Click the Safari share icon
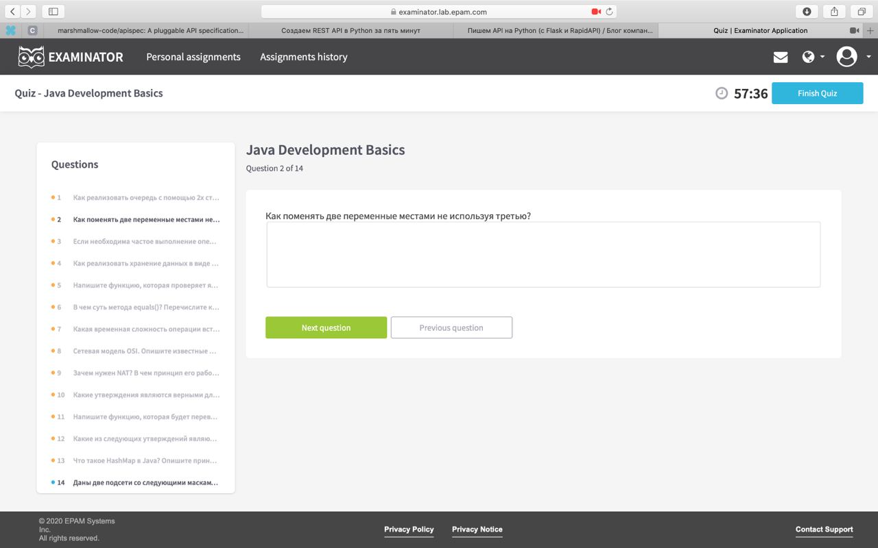The image size is (878, 548). point(834,12)
